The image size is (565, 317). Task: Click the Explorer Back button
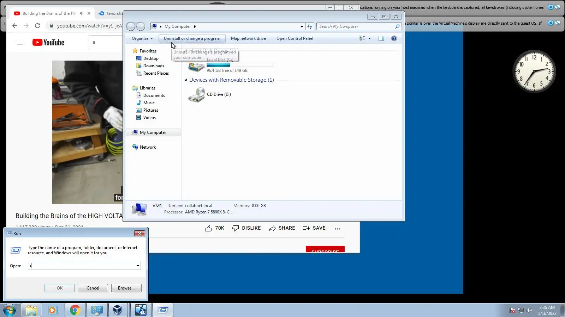[x=131, y=26]
